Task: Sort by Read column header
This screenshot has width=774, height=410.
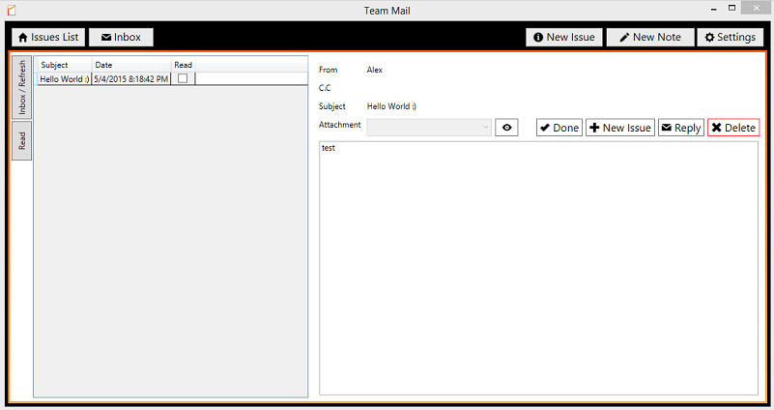Action: pos(184,65)
